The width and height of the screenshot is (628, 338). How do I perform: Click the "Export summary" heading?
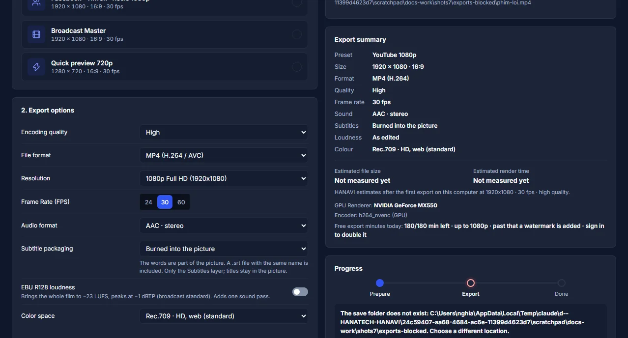point(360,39)
